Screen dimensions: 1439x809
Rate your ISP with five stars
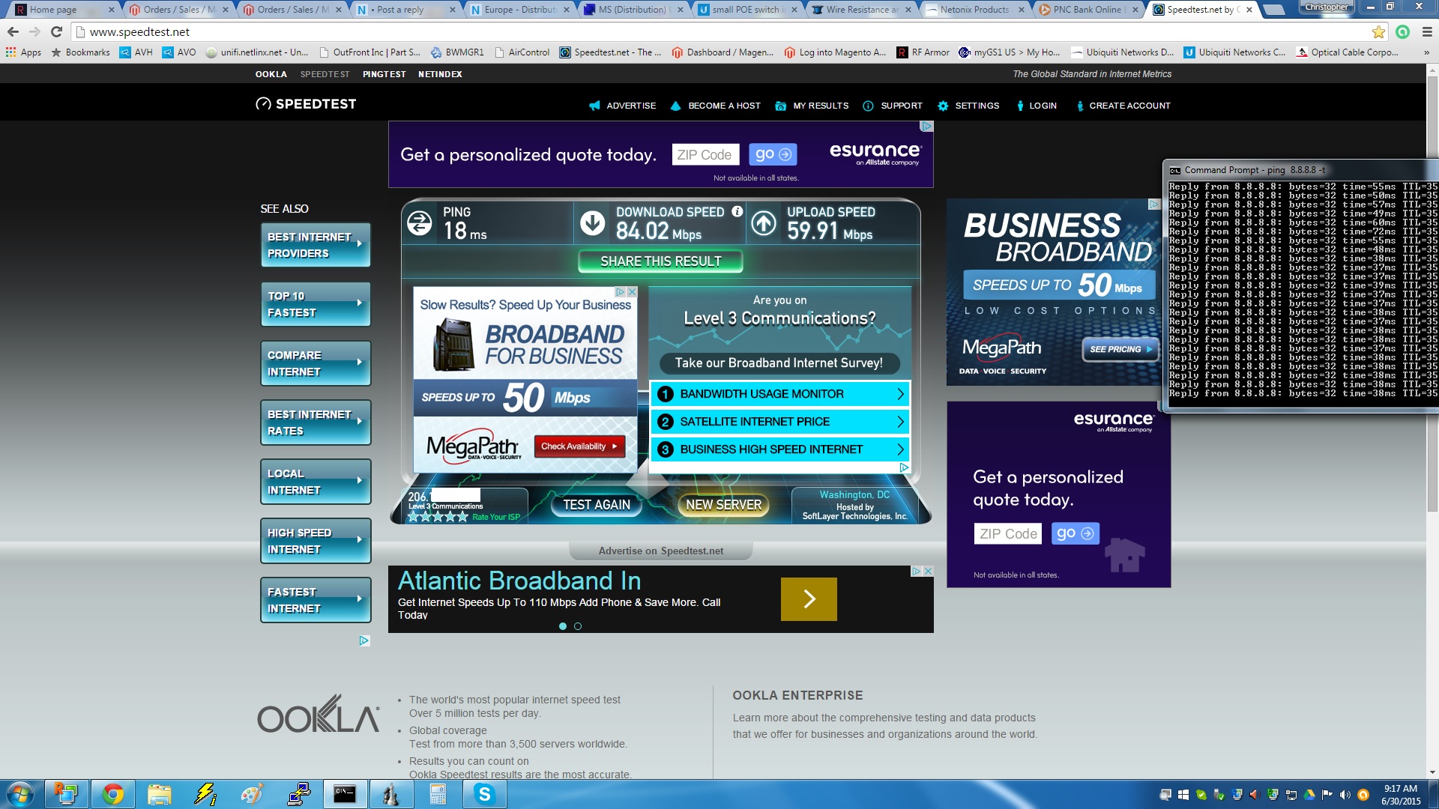462,517
